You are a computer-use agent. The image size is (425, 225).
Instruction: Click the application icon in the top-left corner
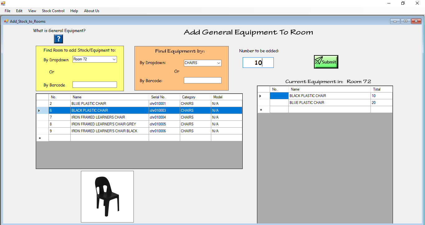pos(3,3)
